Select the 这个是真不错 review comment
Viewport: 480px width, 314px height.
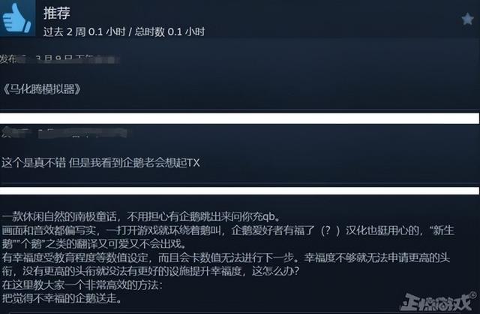(100, 162)
